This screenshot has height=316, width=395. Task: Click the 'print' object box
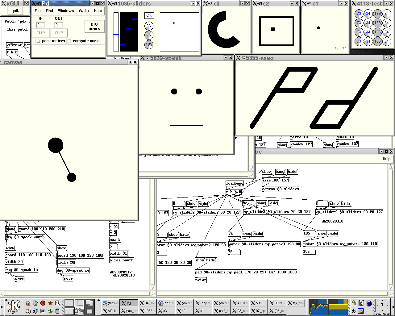tap(201, 280)
